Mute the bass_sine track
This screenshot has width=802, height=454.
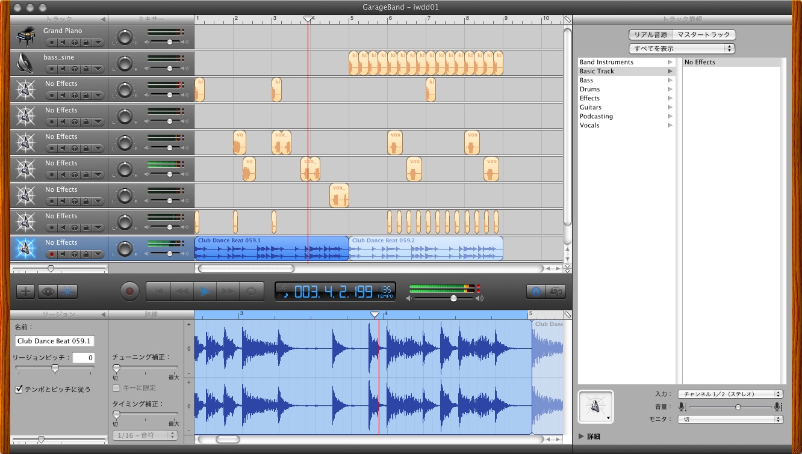point(63,69)
